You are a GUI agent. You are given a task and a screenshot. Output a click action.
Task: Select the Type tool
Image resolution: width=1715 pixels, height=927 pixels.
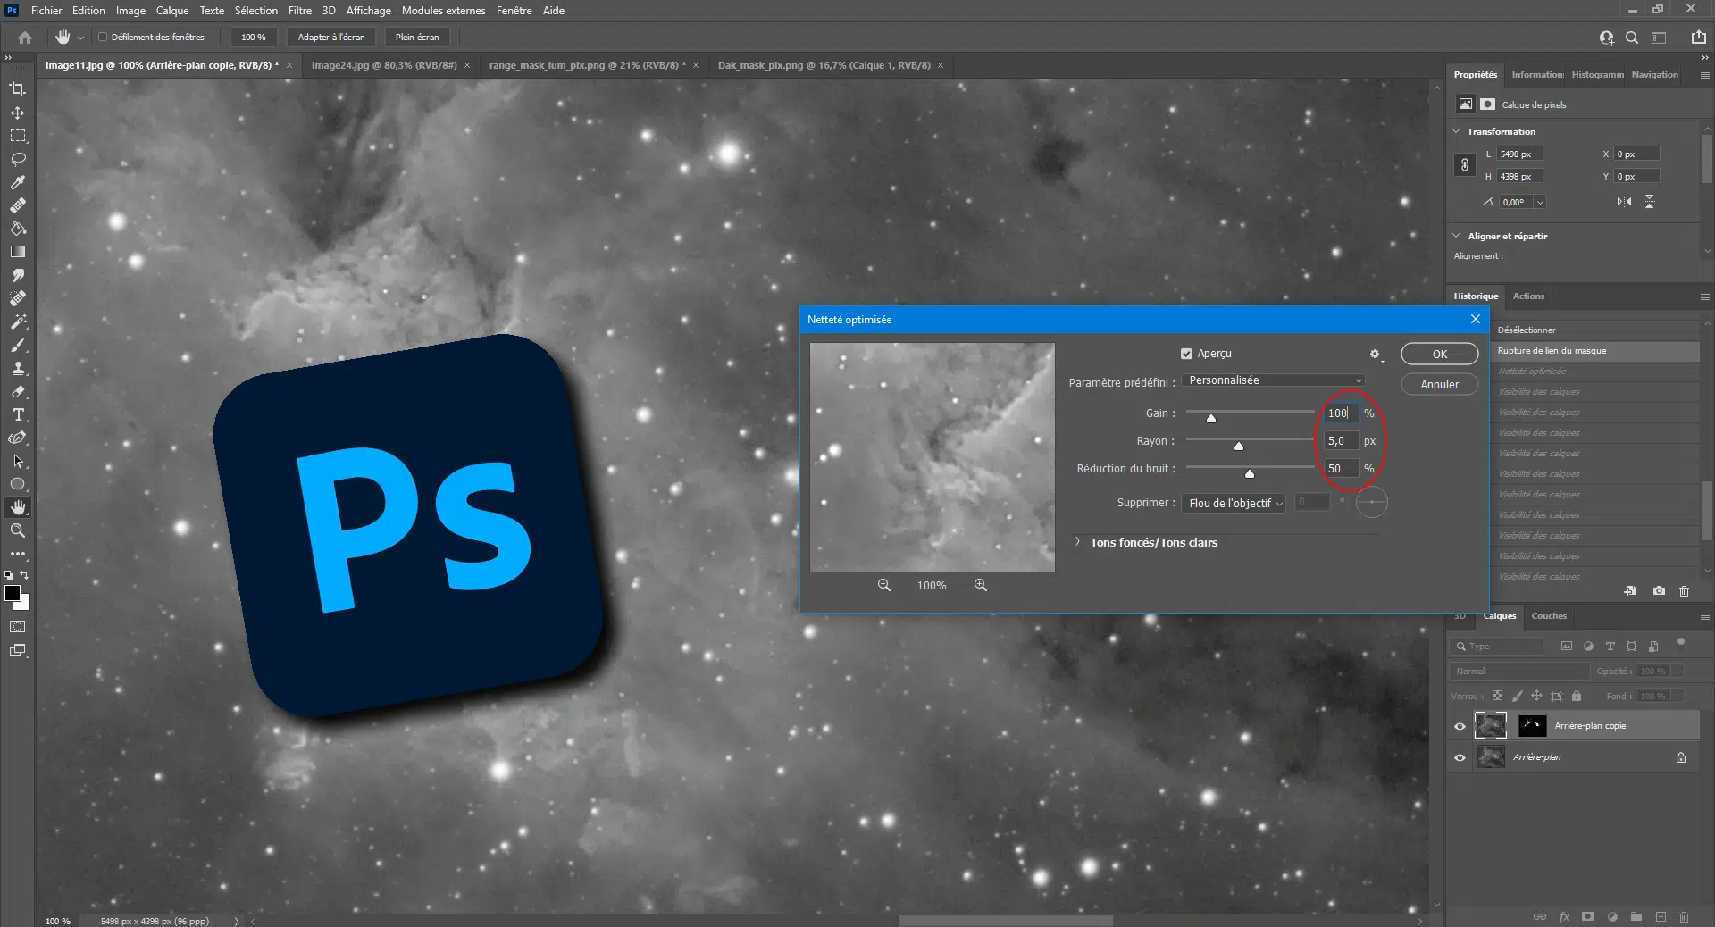(18, 414)
